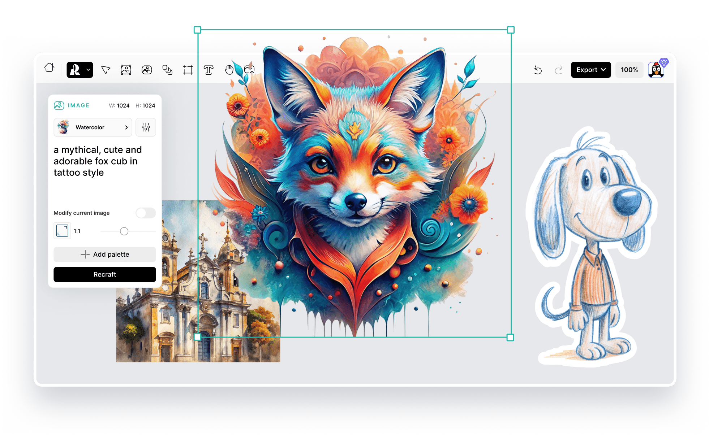Expand the Watercolor style selector

[93, 127]
